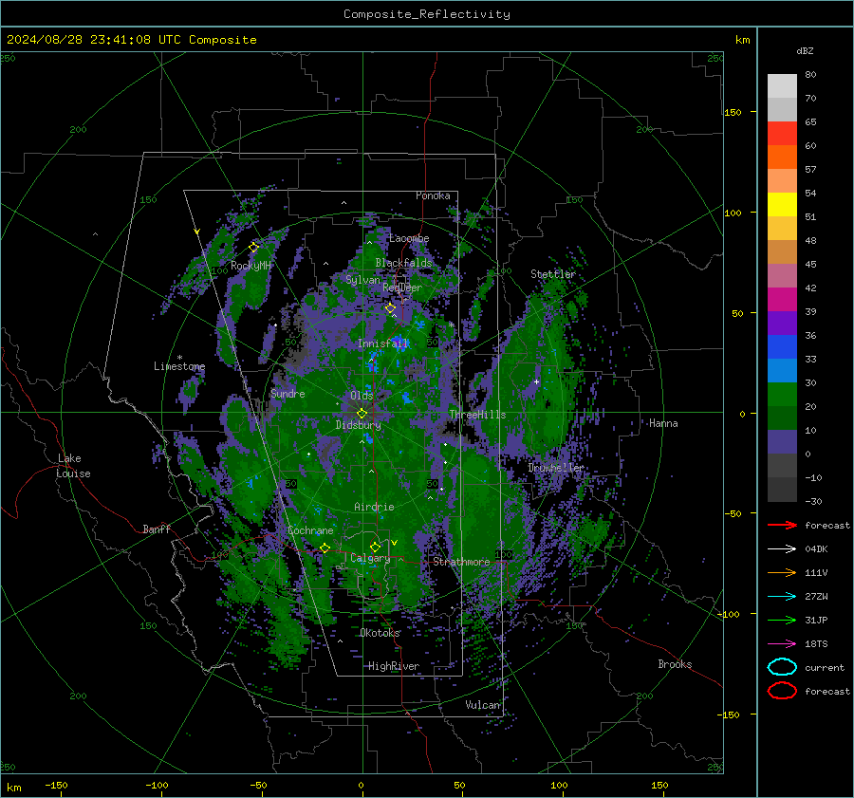Click the light gray 70 dBZ swatch

[x=782, y=86]
